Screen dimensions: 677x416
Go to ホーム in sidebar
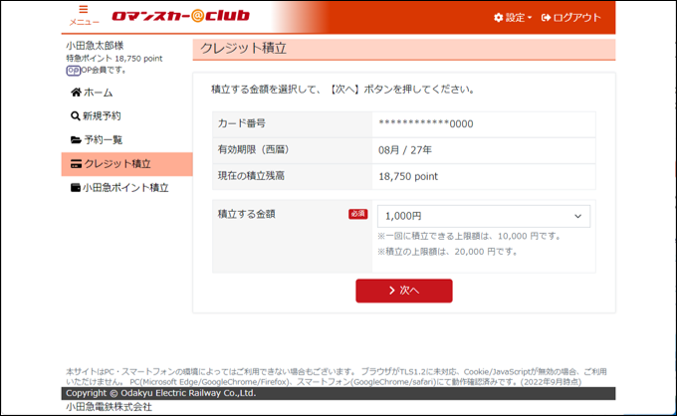click(98, 93)
